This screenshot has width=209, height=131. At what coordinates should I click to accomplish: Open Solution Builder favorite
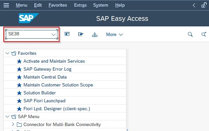(40, 93)
